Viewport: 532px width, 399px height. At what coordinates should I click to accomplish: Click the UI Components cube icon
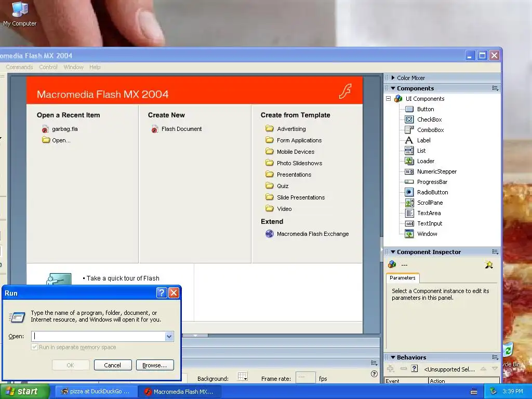pos(398,99)
